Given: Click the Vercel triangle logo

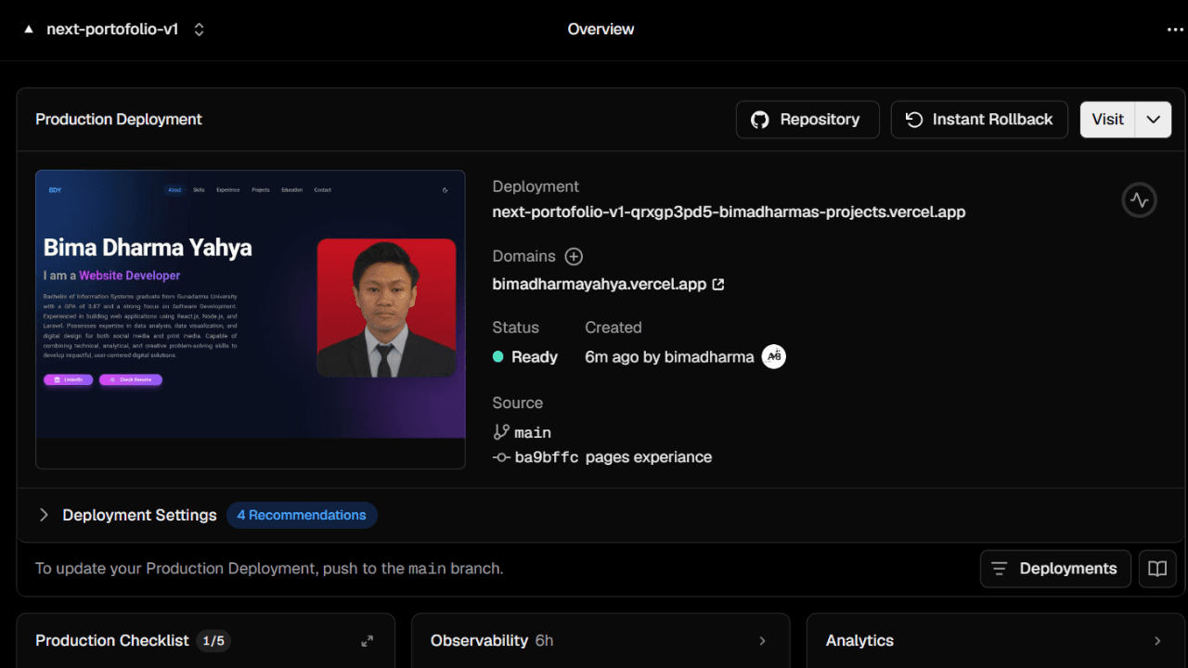Looking at the screenshot, I should [29, 30].
